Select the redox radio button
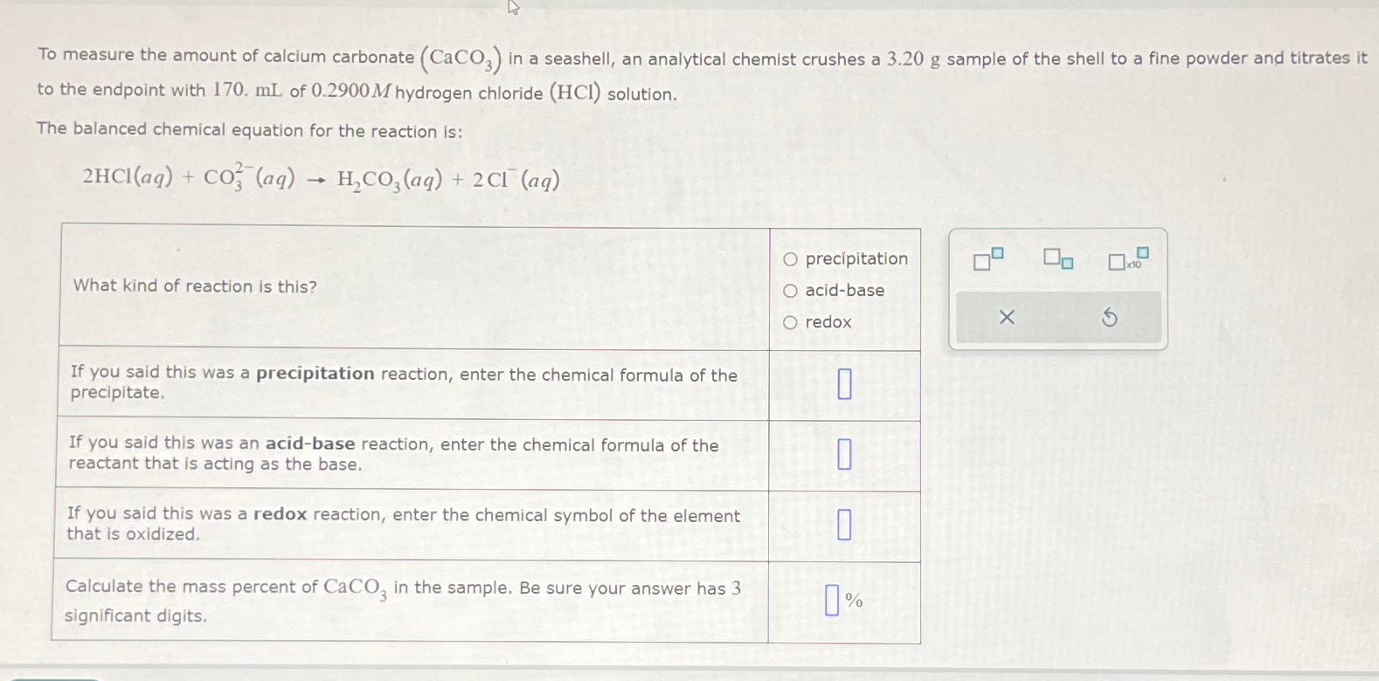1379x681 pixels. coord(789,322)
